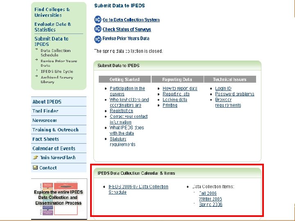Screen dimensions: 295x221
Task: Open Evaluate Data & Statistics section
Action: (x=53, y=27)
